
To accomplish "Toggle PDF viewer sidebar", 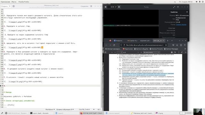I will (105, 52).
